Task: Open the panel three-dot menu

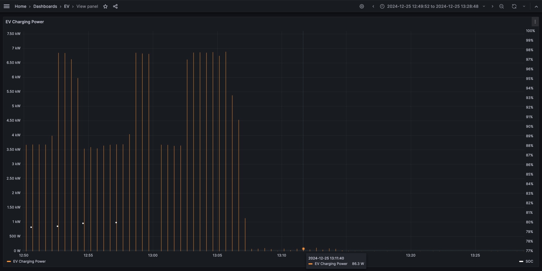Action: [535, 22]
